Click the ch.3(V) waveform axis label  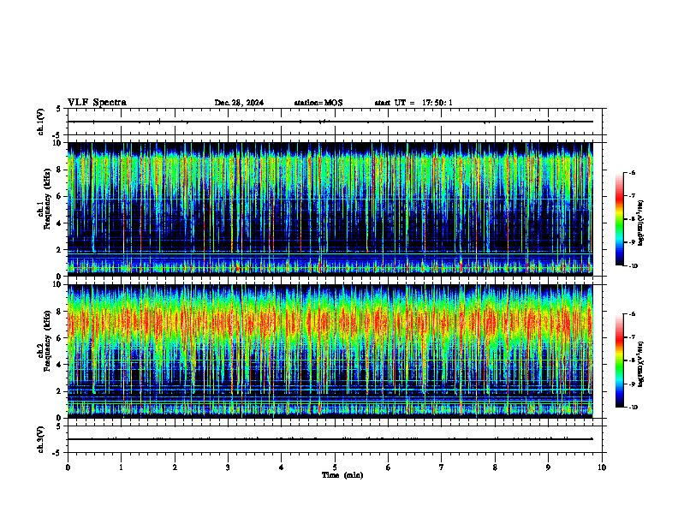(40, 439)
